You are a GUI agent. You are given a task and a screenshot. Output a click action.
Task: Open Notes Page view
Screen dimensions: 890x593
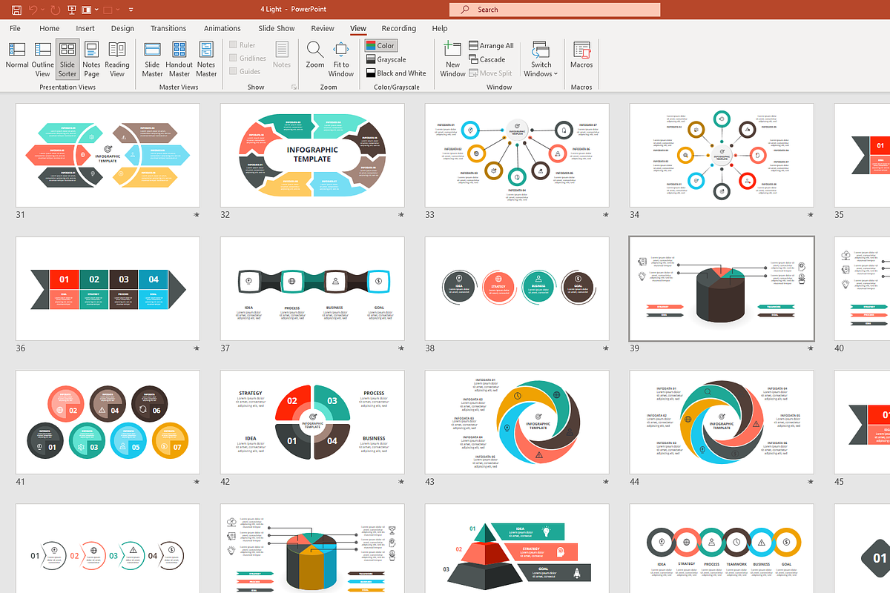coord(92,59)
